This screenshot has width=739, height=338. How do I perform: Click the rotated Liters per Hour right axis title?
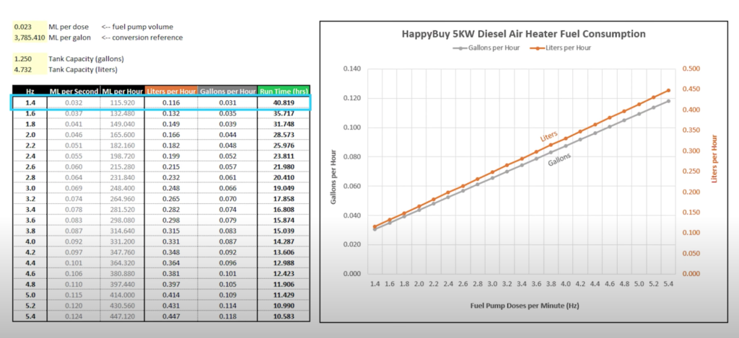[x=714, y=158]
